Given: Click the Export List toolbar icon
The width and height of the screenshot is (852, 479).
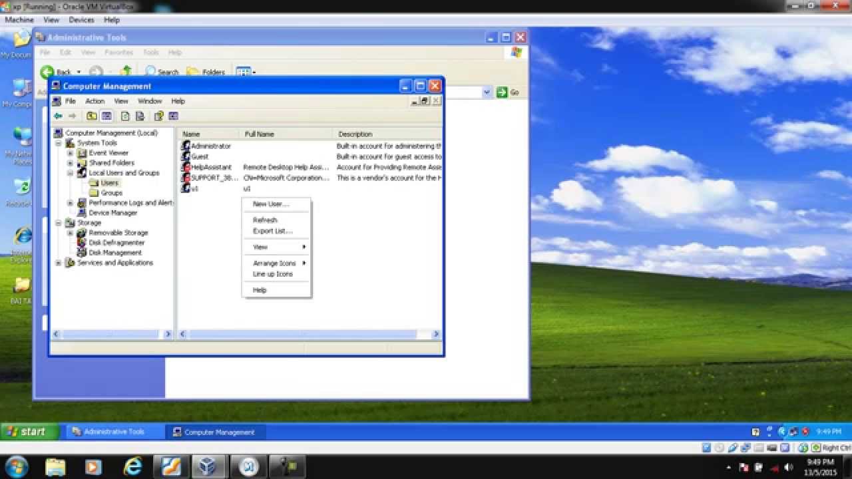Looking at the screenshot, I should 140,116.
